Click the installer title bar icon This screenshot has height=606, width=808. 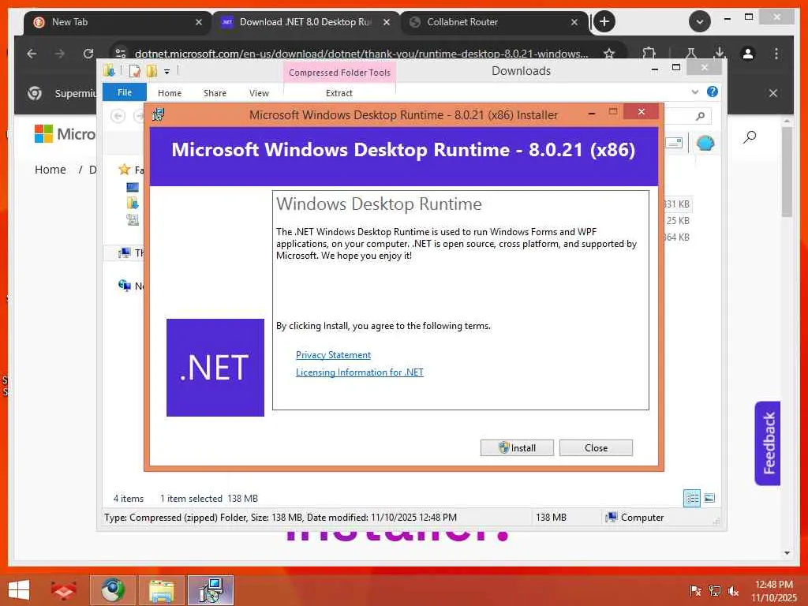tap(158, 114)
